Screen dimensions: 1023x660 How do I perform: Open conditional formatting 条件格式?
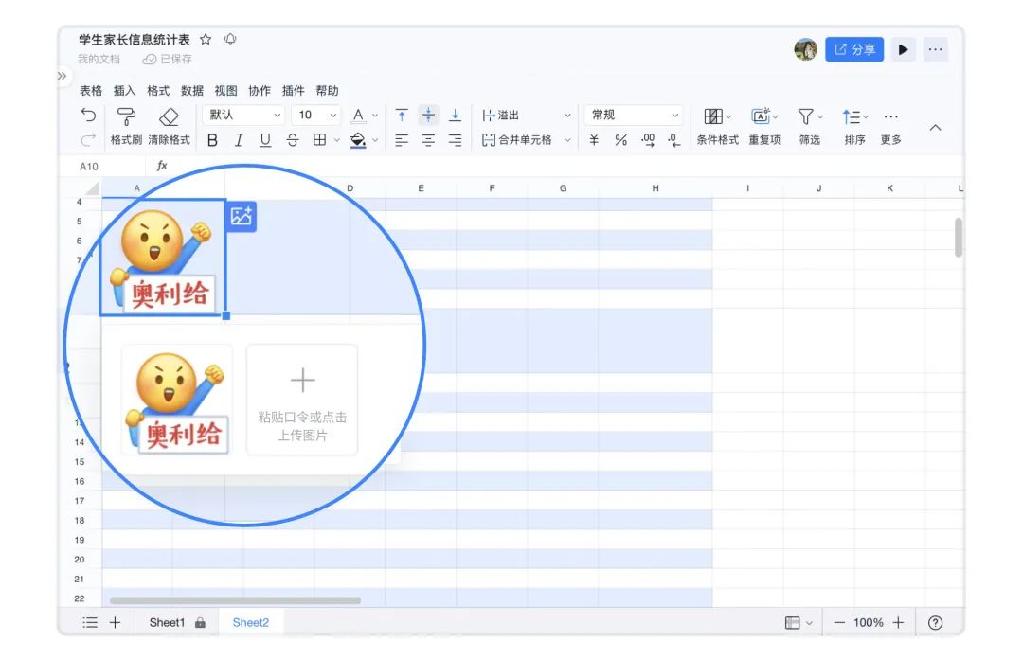tap(717, 127)
